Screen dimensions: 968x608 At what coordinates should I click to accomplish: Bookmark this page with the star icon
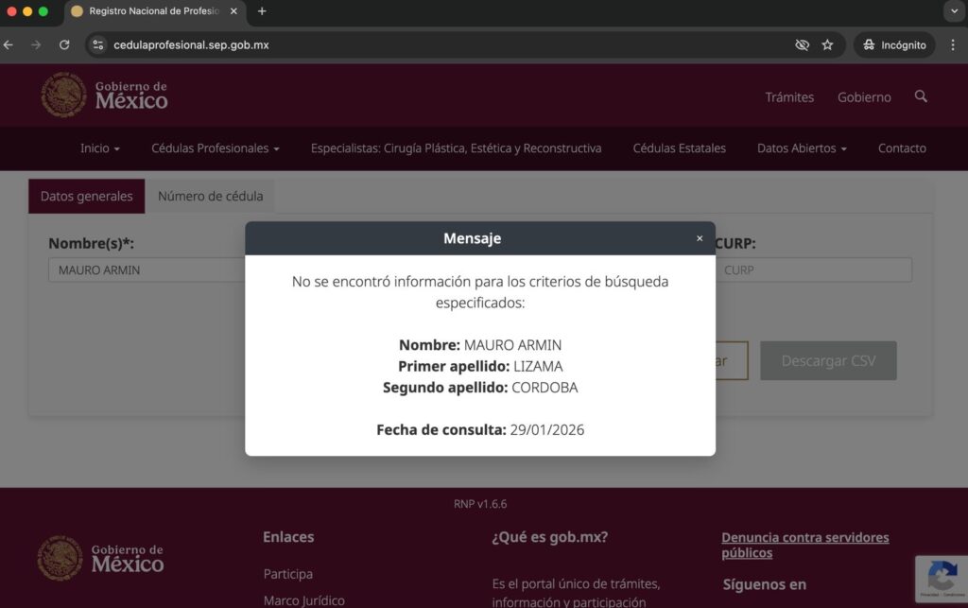827,45
